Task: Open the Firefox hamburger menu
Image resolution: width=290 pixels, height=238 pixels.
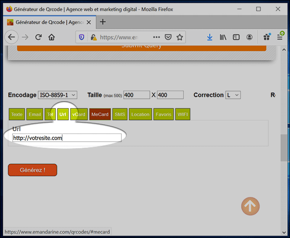Action: point(280,37)
